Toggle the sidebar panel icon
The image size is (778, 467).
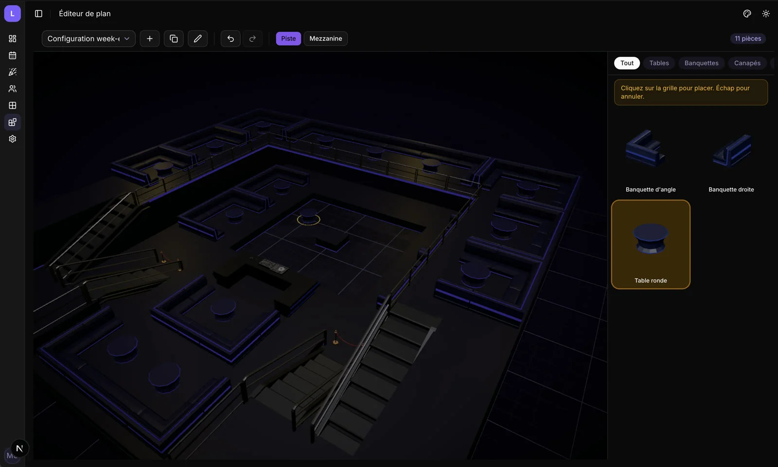38,14
